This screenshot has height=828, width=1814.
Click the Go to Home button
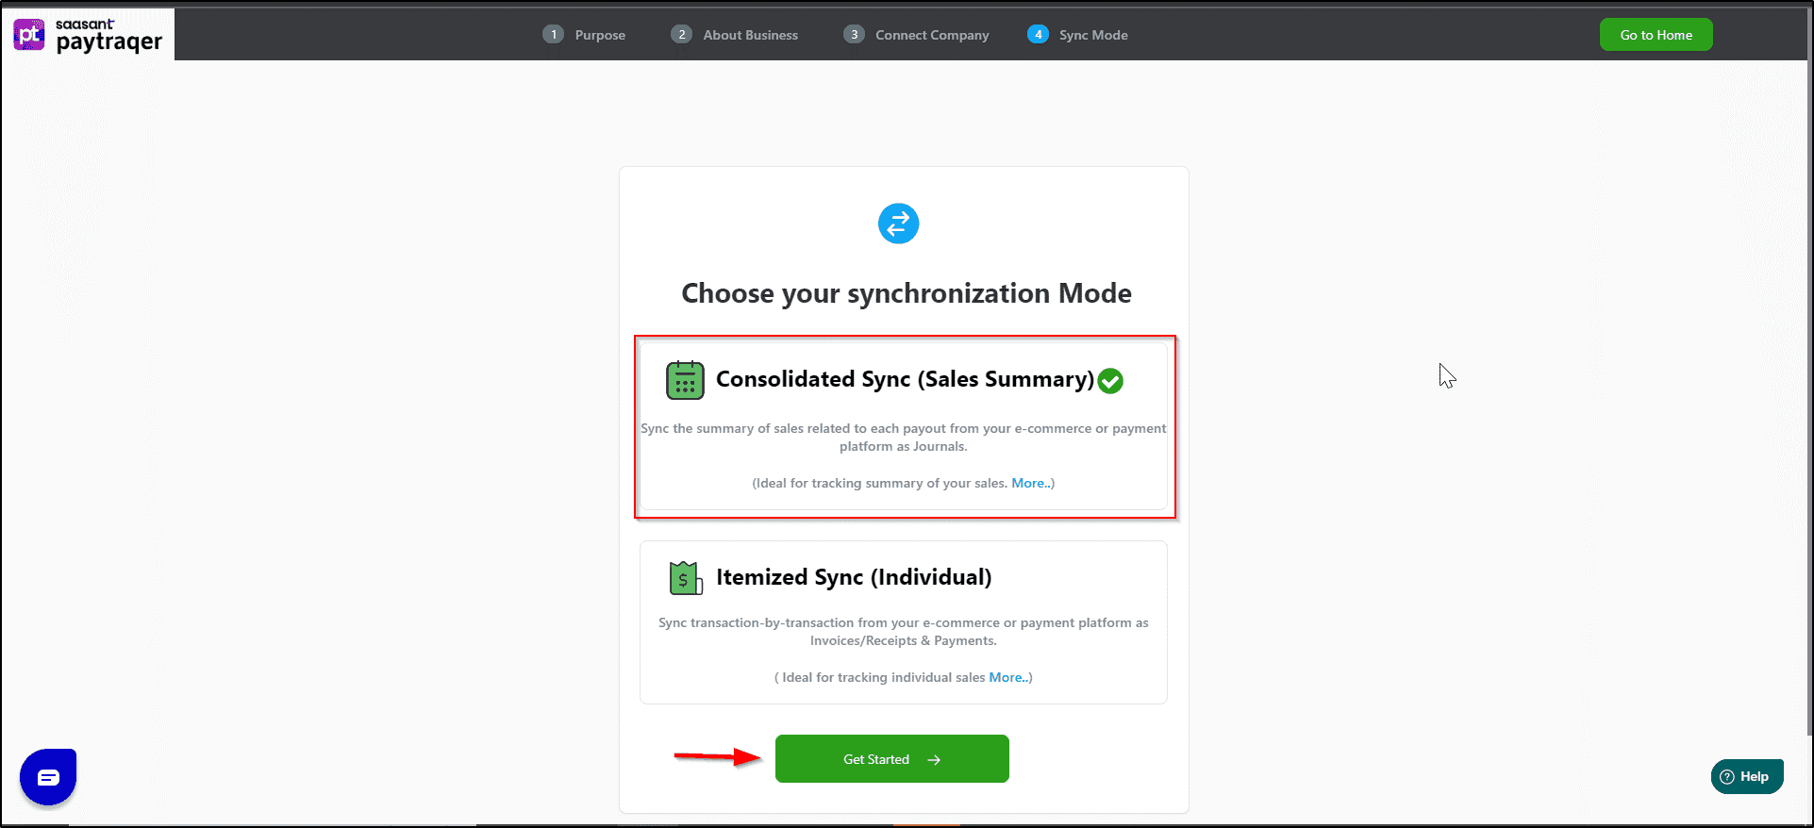tap(1656, 34)
